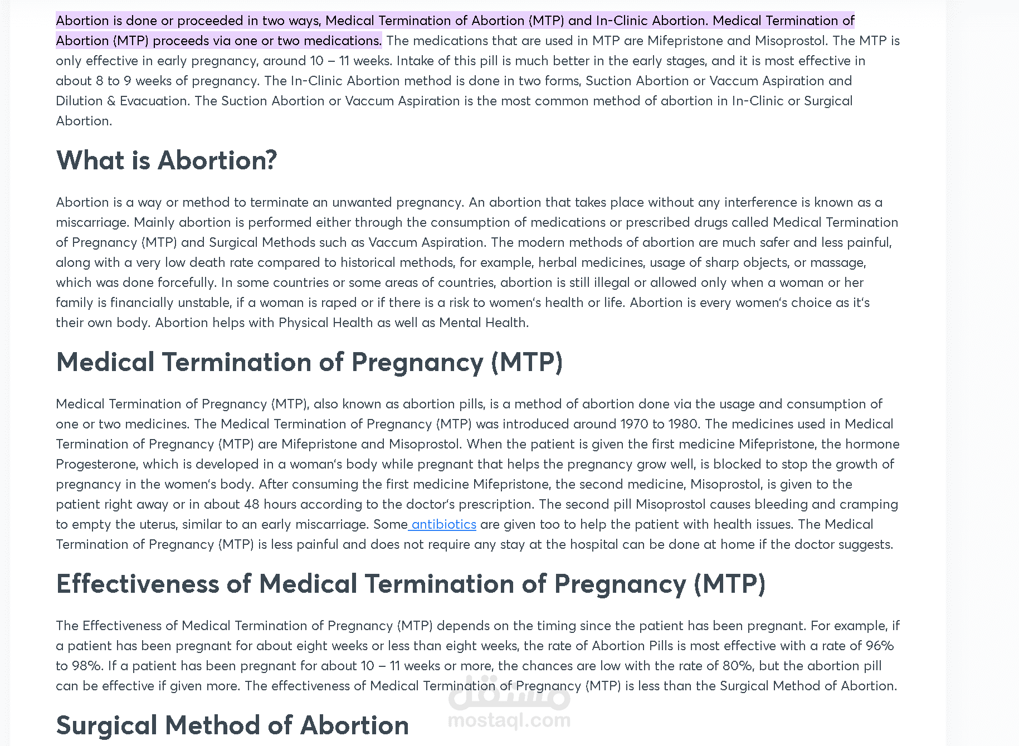Click the 'Medical Termination of Pregnancy (MTP)' heading
Viewport: 1019px width, 746px height.
[x=310, y=362]
